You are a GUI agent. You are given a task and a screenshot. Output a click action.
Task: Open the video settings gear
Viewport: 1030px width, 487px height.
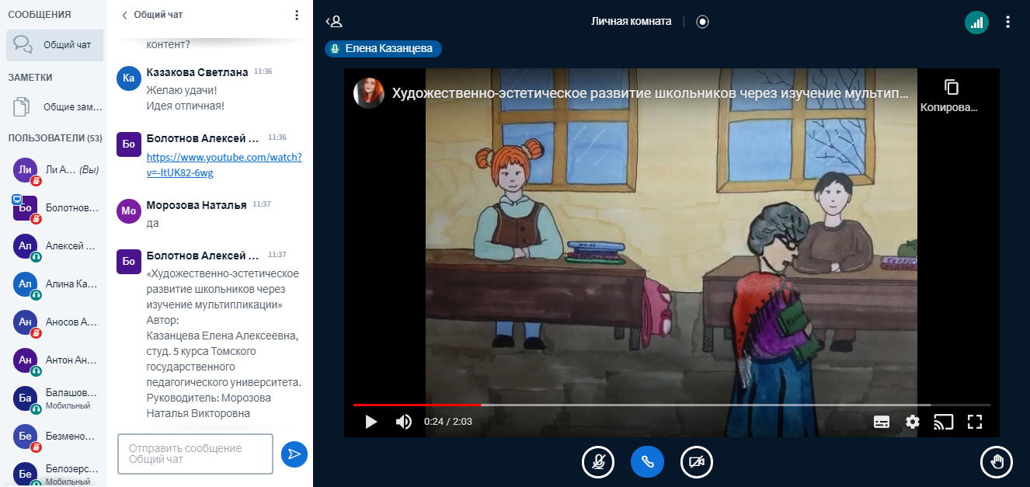click(913, 422)
